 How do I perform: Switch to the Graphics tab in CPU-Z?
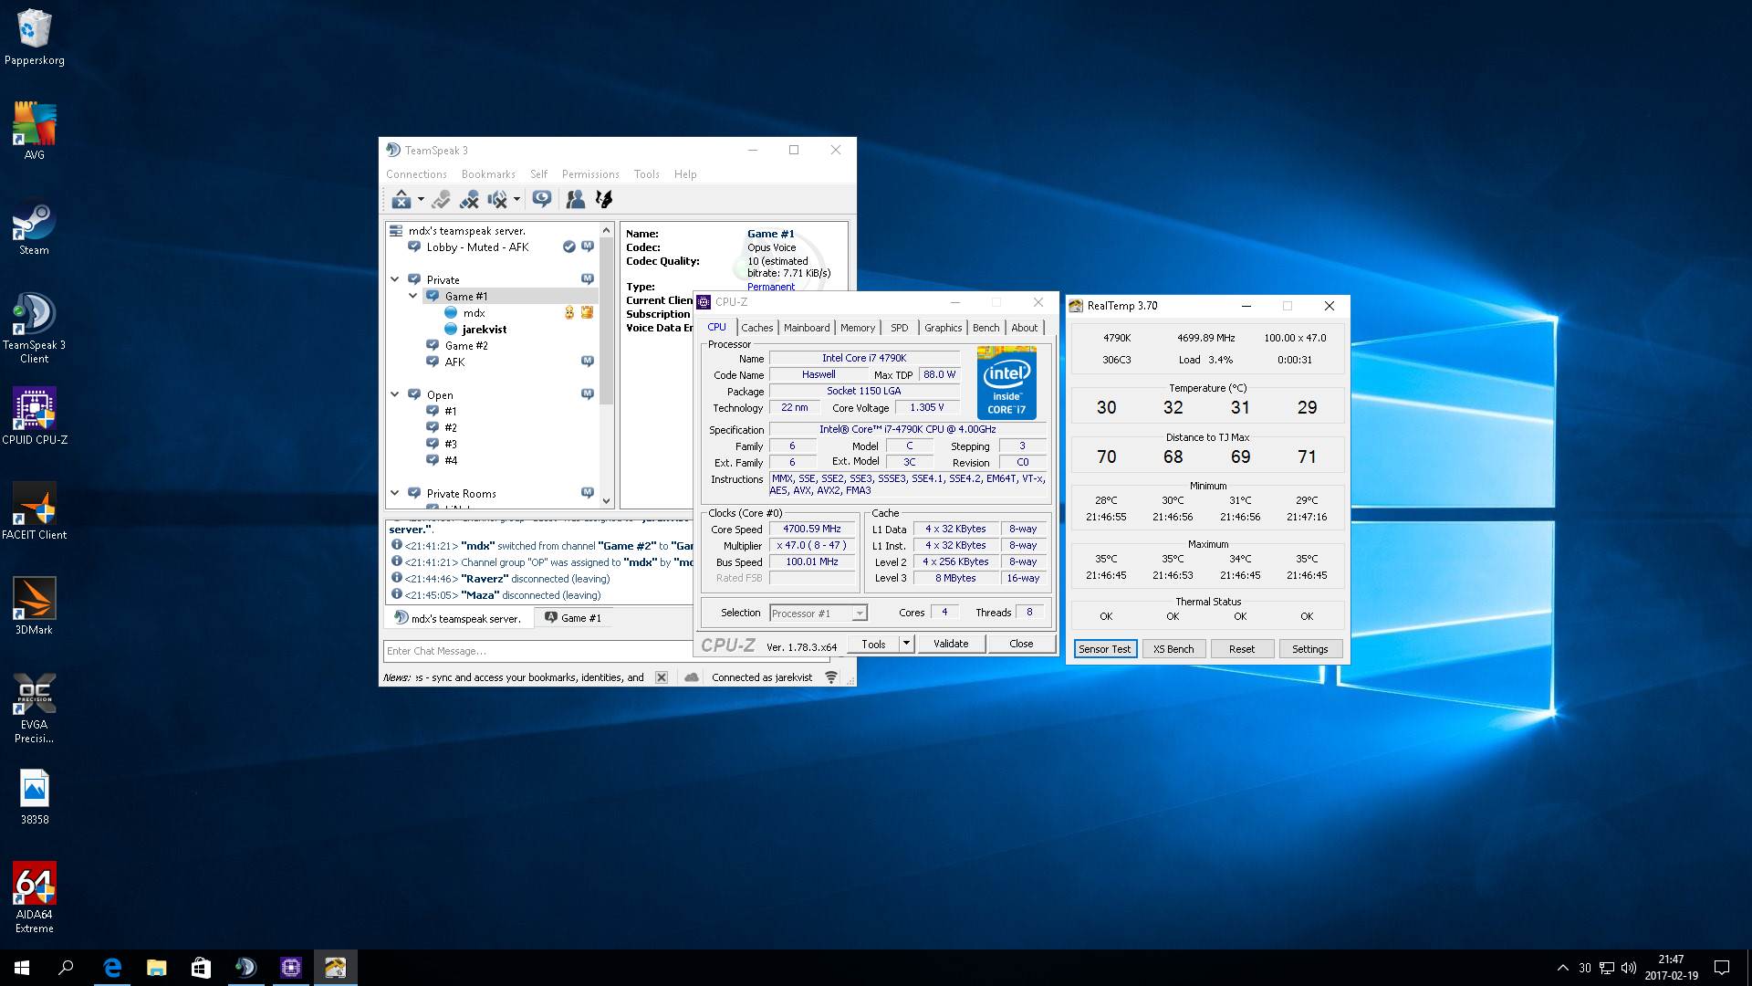943,328
